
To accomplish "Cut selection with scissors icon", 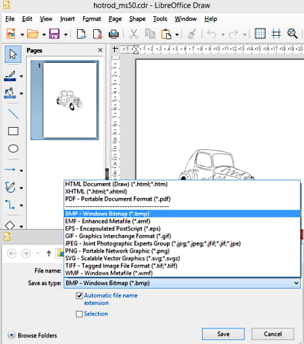I will coord(134,34).
